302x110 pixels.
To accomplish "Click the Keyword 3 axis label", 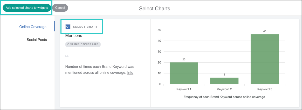I will [x=265, y=89].
